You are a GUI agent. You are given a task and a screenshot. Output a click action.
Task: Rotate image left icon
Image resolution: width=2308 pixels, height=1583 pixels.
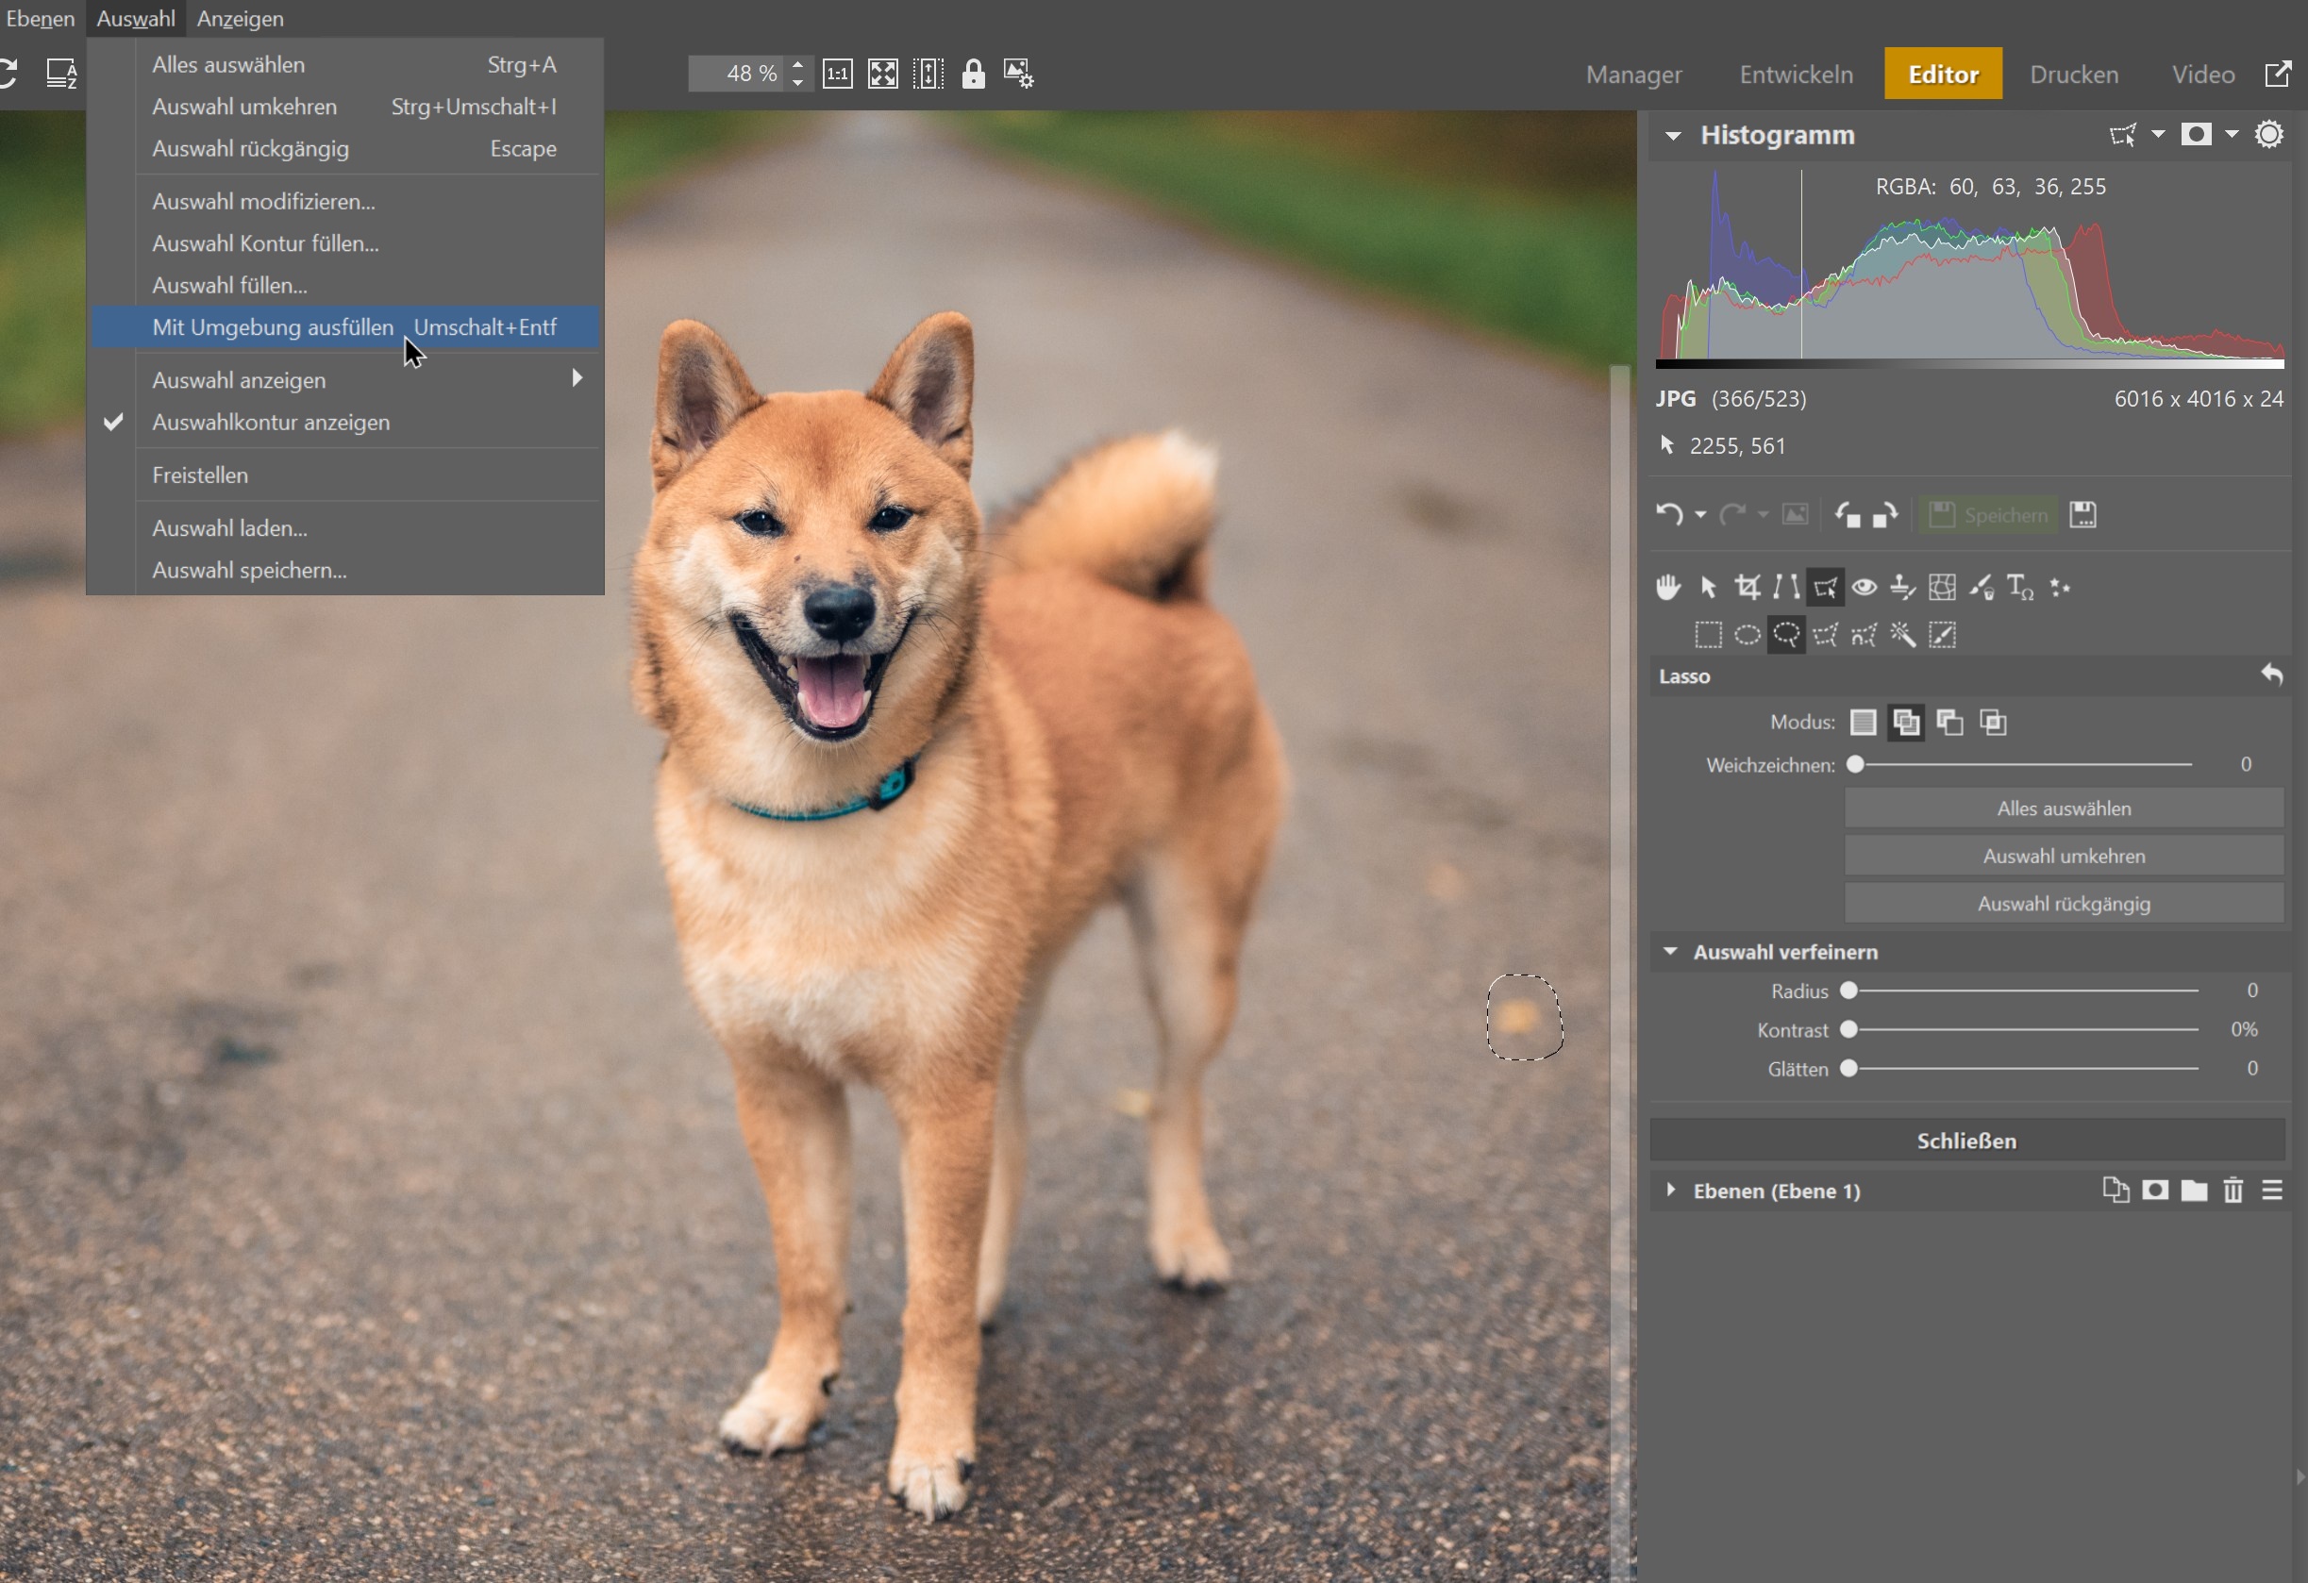pos(1848,514)
